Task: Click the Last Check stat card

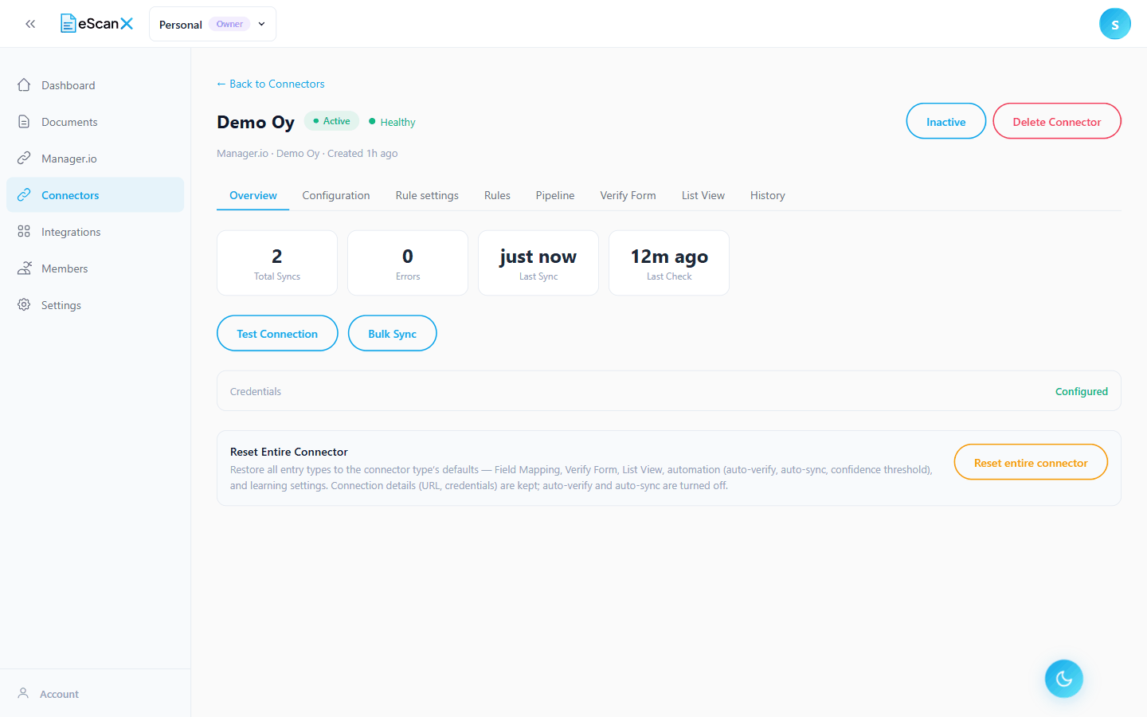Action: click(669, 263)
